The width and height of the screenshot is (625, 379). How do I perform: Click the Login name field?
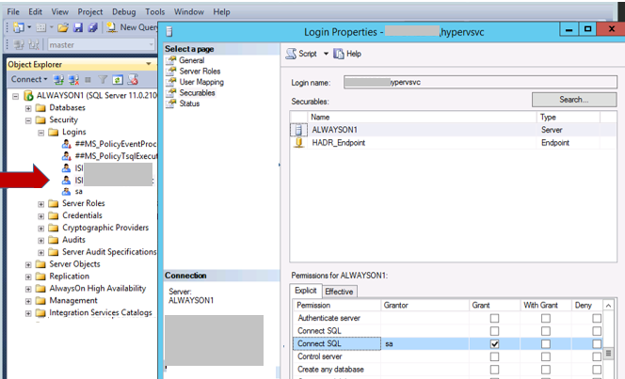(480, 83)
